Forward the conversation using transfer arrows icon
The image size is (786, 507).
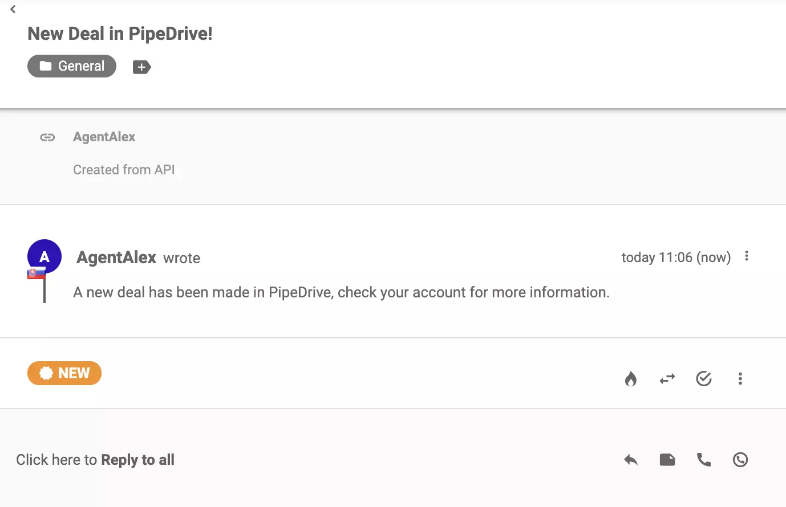tap(667, 378)
